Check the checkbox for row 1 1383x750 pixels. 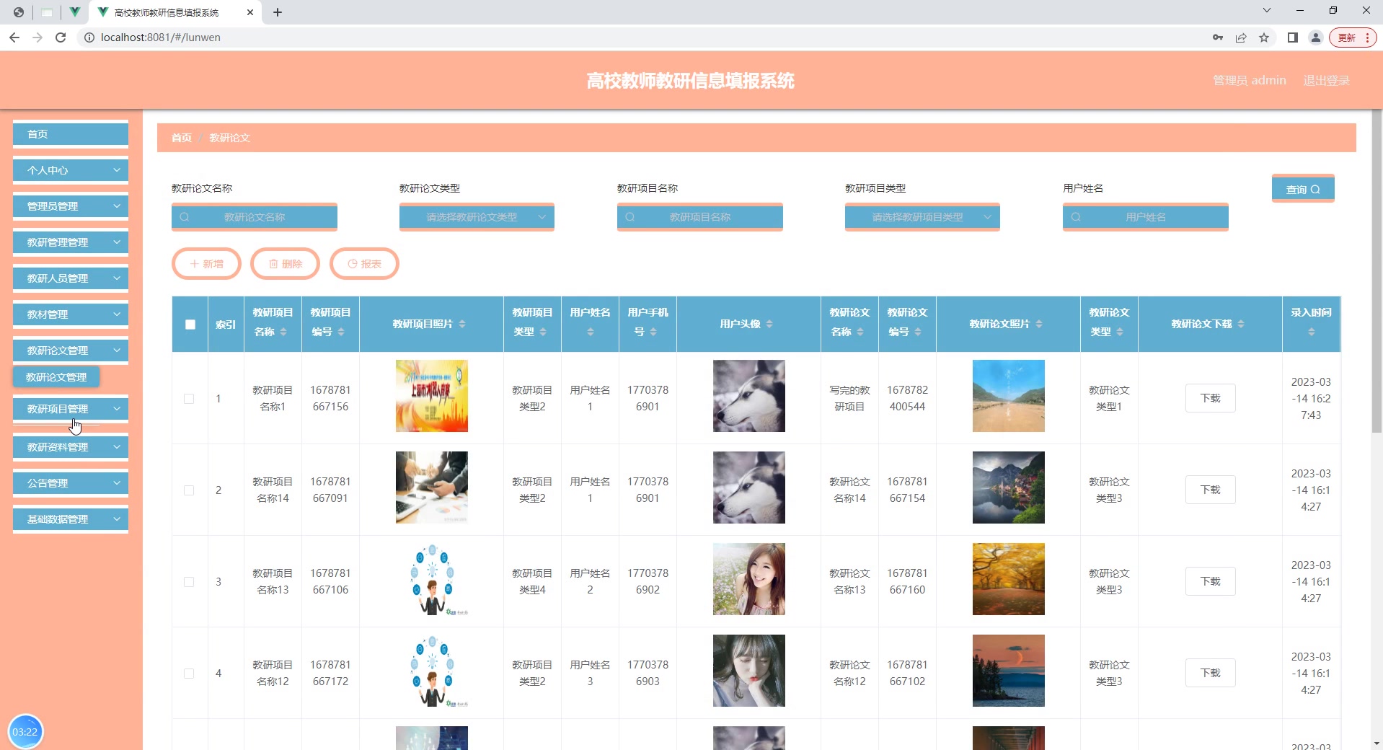click(x=189, y=399)
